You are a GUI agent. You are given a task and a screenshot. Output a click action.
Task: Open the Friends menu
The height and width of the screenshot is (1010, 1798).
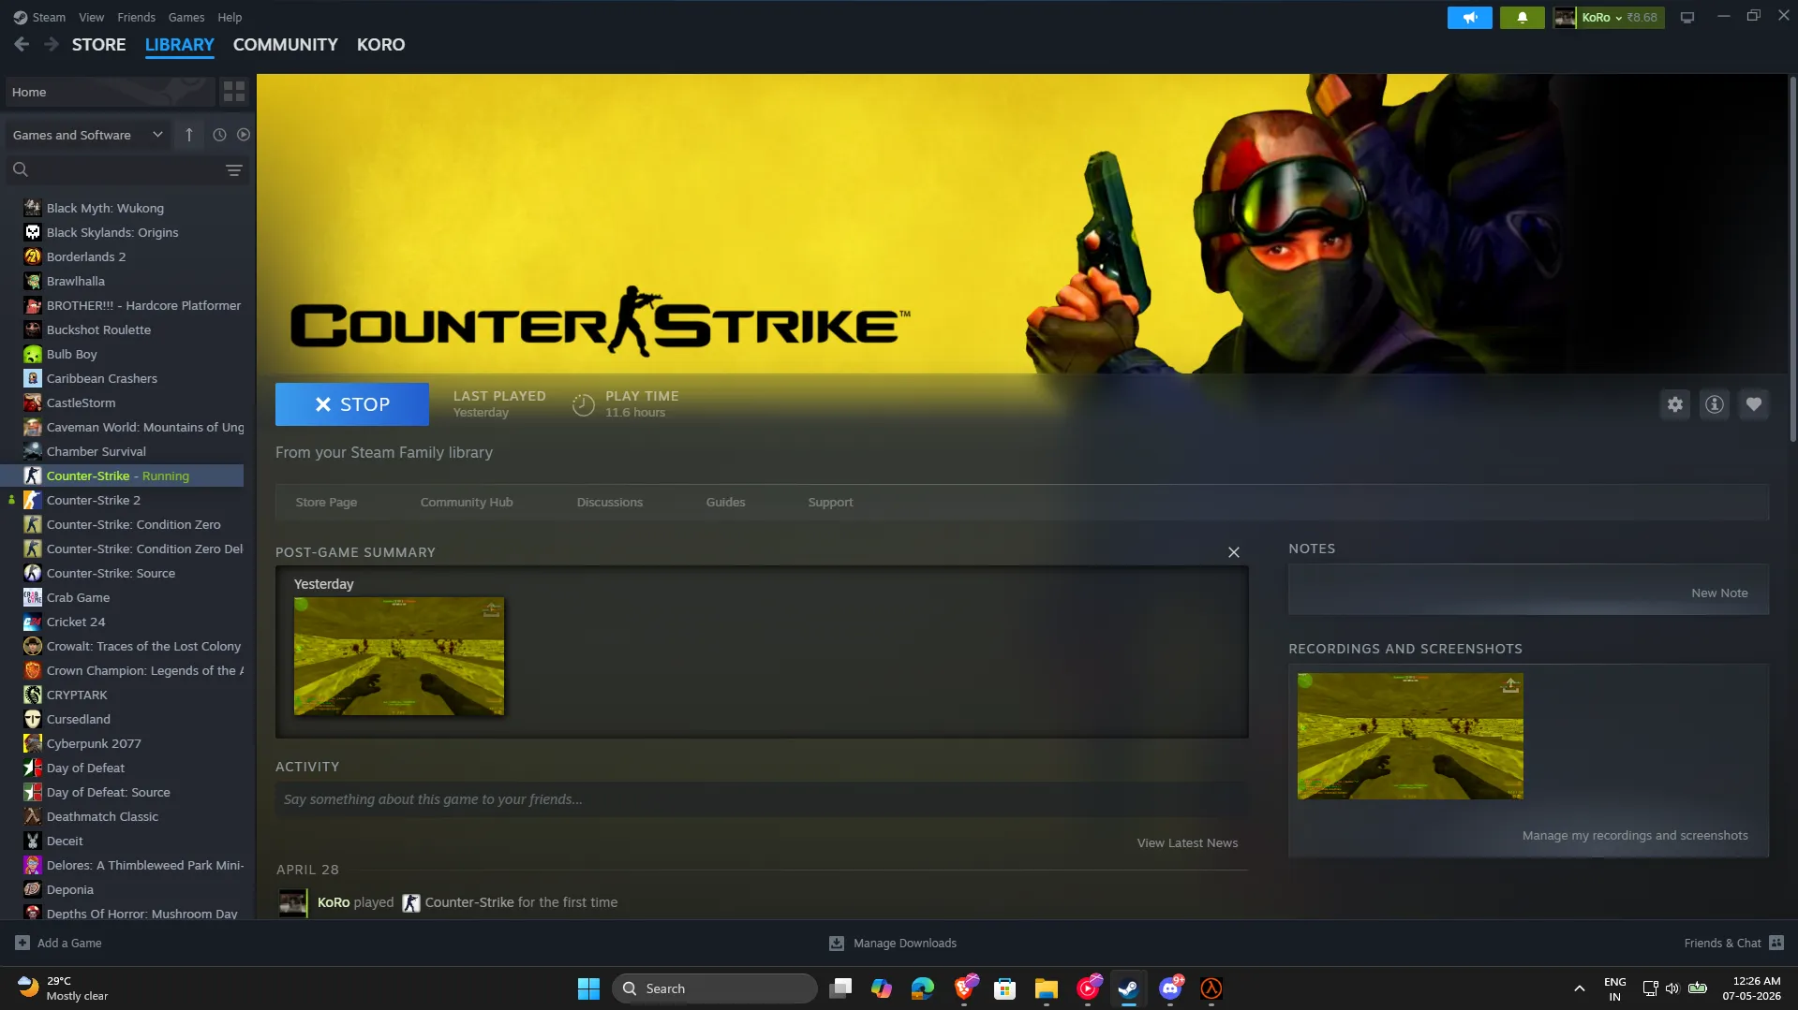[x=136, y=17]
